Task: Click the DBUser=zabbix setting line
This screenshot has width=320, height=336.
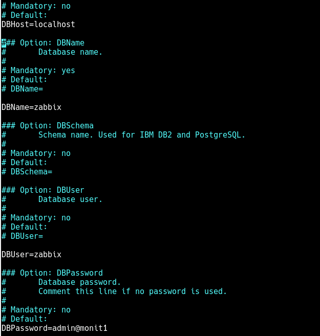Action: click(x=31, y=255)
